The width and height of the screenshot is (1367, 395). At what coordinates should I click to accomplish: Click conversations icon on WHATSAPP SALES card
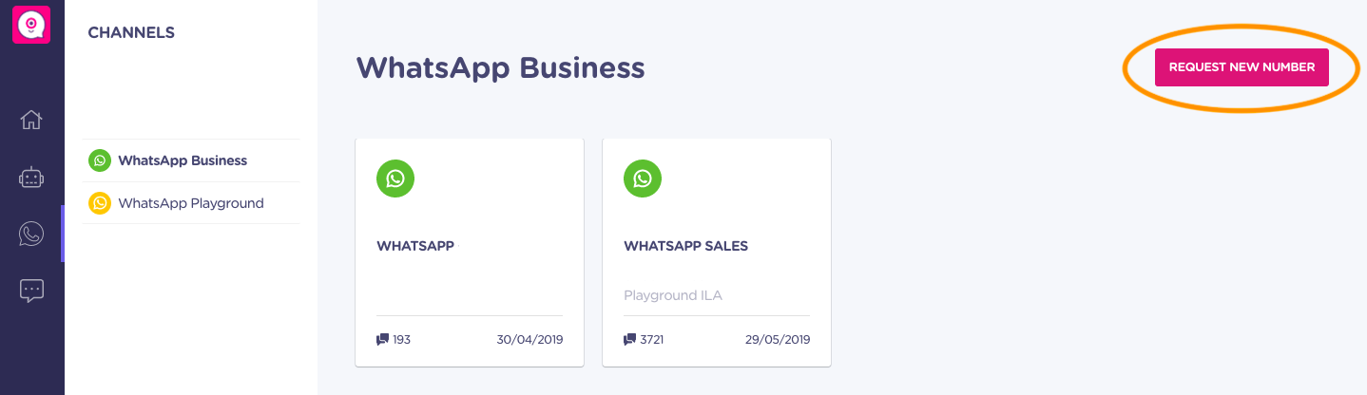pyautogui.click(x=630, y=339)
